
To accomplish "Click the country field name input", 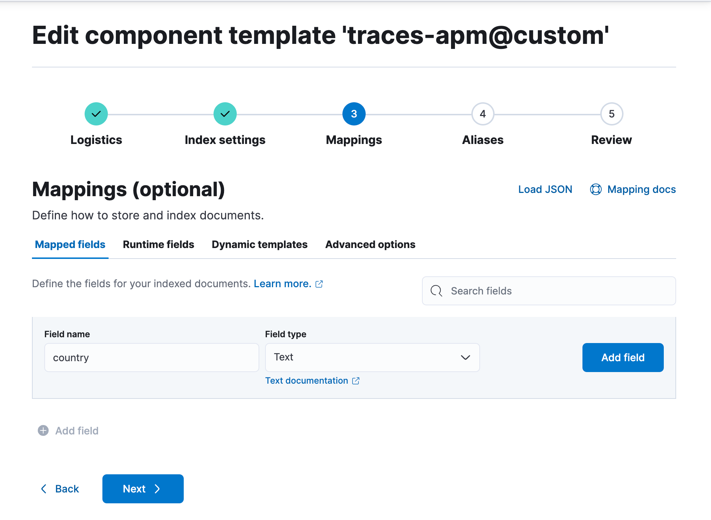I will click(151, 358).
